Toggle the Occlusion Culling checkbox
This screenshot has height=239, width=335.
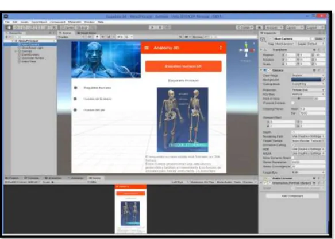293,145
